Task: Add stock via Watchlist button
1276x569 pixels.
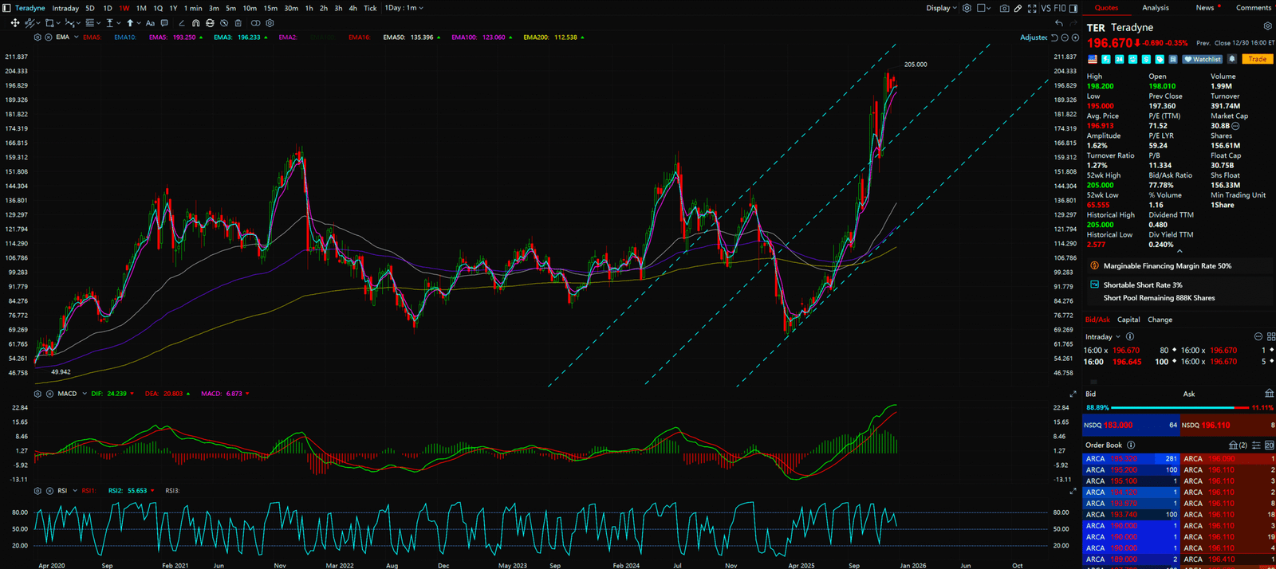Action: pyautogui.click(x=1203, y=59)
